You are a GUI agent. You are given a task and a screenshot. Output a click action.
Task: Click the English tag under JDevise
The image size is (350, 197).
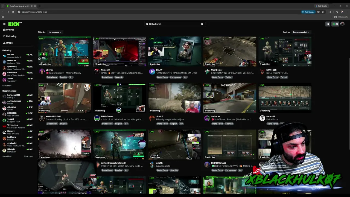[x=63, y=77]
